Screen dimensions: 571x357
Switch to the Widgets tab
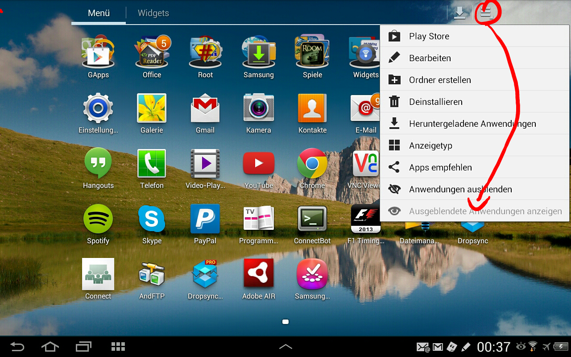153,13
